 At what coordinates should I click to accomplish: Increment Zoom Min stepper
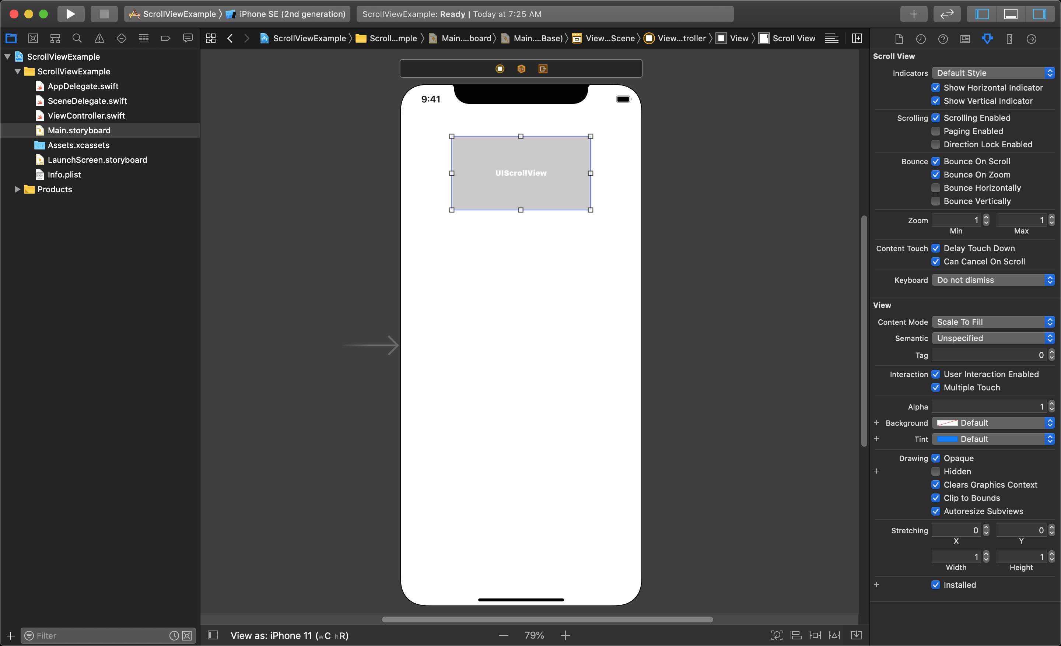[986, 217]
